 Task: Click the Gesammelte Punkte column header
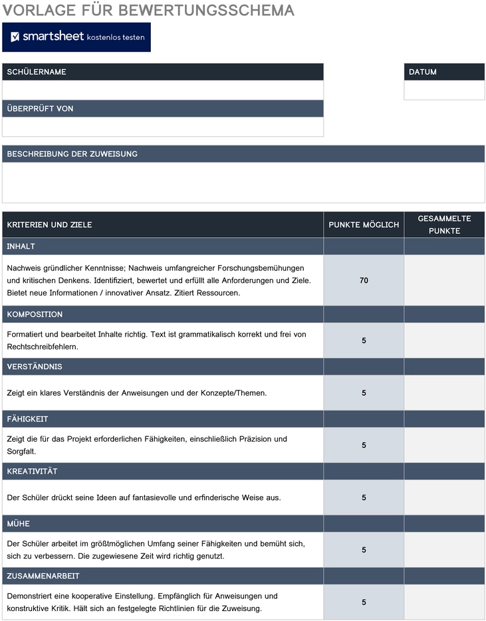tap(444, 224)
